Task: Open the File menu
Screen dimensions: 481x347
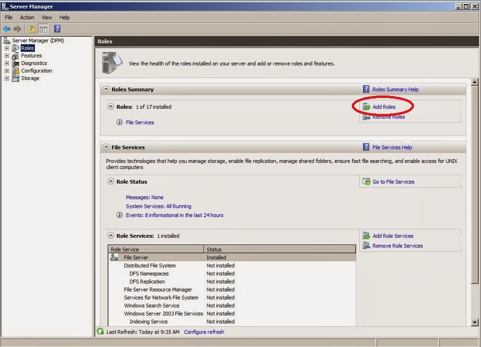Action: point(8,17)
